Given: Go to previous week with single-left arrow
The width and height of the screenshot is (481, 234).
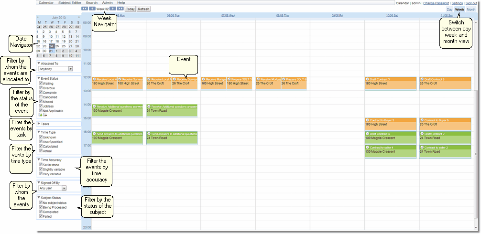Looking at the screenshot, I should click(92, 9).
